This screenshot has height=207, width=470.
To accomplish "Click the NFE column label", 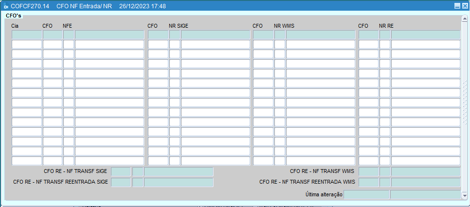I will 67,26.
